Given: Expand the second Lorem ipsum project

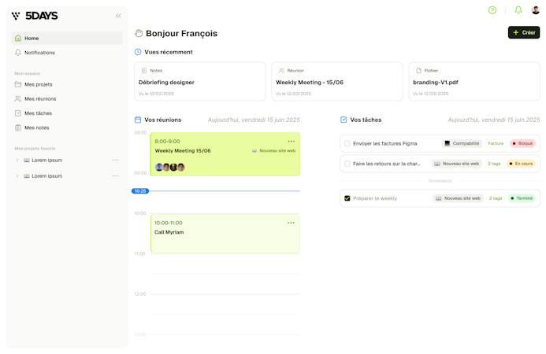Looking at the screenshot, I should pyautogui.click(x=17, y=176).
